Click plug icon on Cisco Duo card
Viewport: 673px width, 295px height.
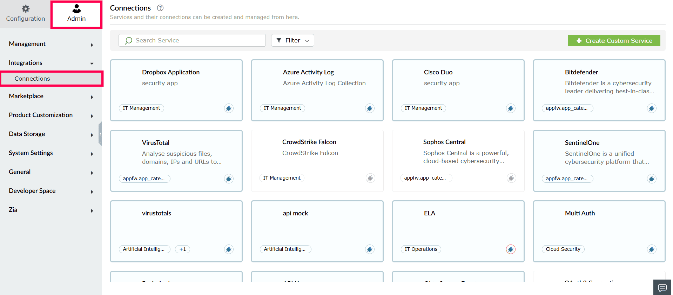511,108
